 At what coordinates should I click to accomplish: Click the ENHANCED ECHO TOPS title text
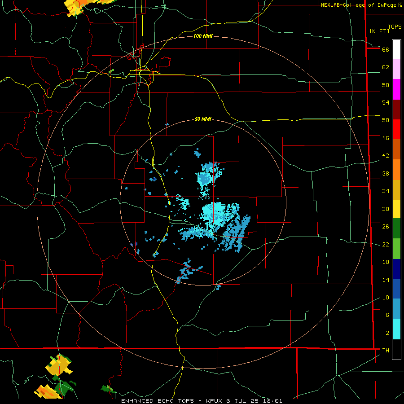[x=158, y=401]
